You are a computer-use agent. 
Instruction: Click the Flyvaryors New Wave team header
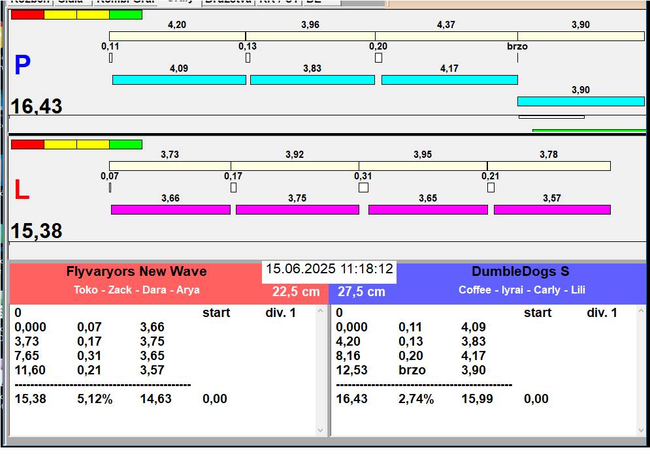137,272
